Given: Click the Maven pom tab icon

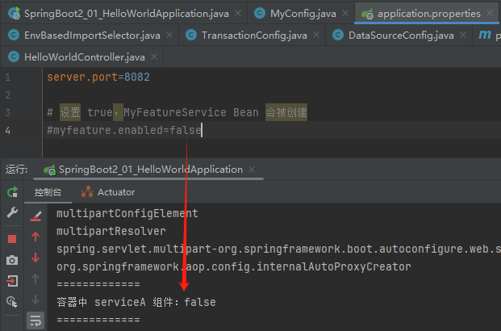Looking at the screenshot, I should click(x=485, y=35).
